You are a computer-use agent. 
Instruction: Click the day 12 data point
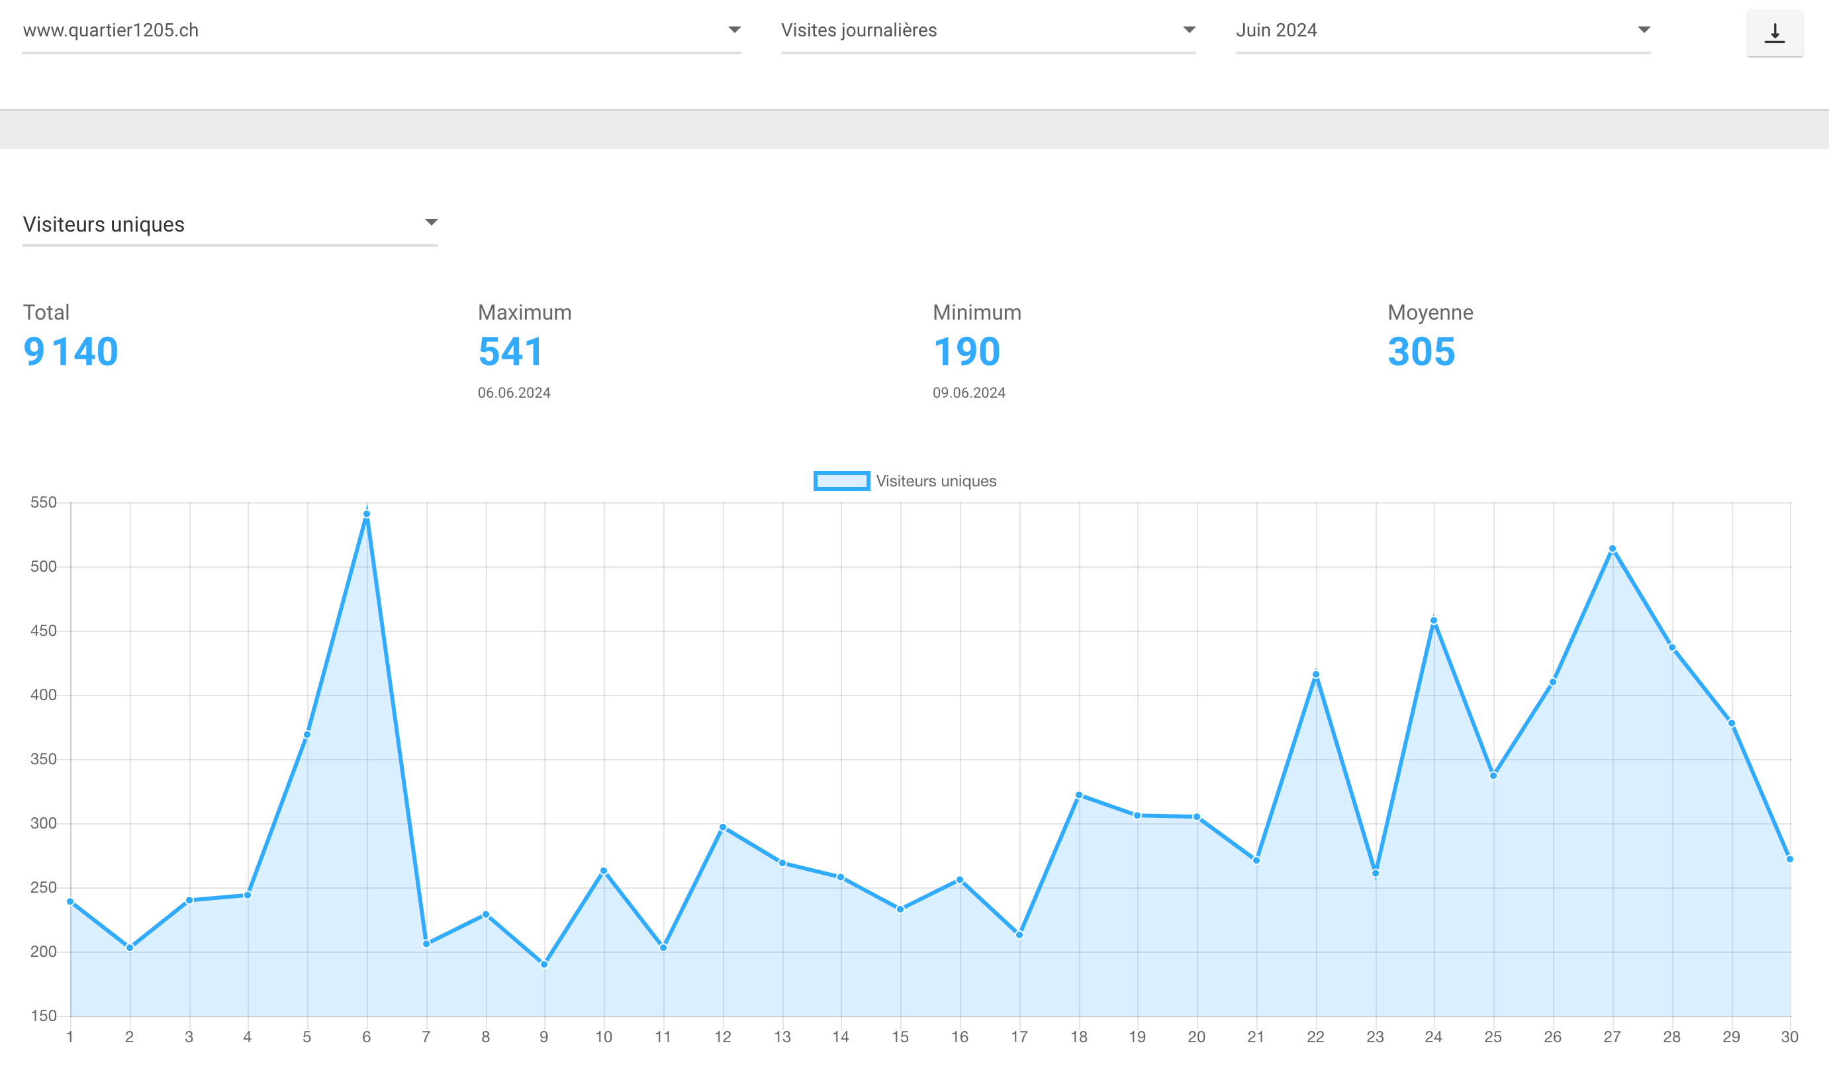click(x=723, y=828)
